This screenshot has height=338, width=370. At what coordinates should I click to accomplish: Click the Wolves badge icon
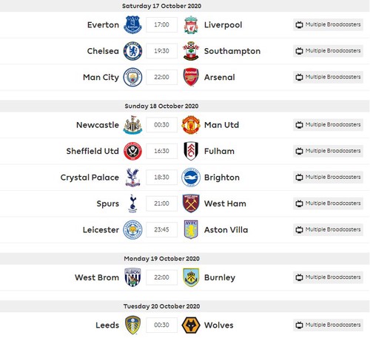click(x=191, y=325)
